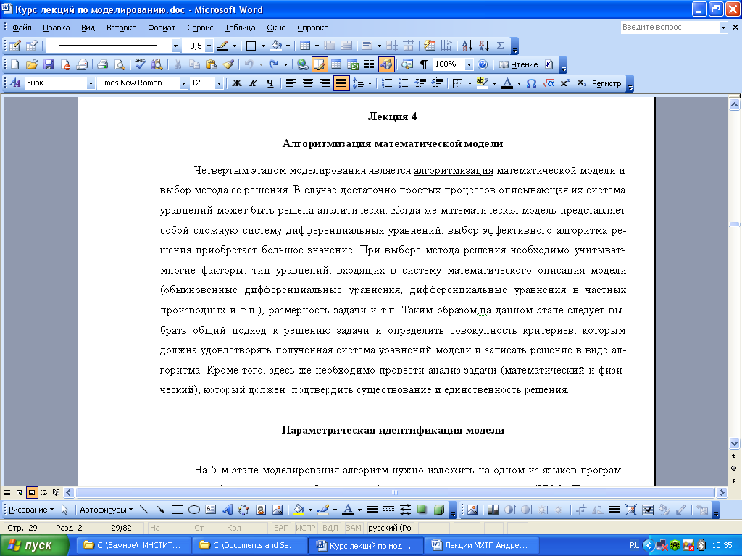
Task: Open the Формат menu
Action: click(162, 28)
